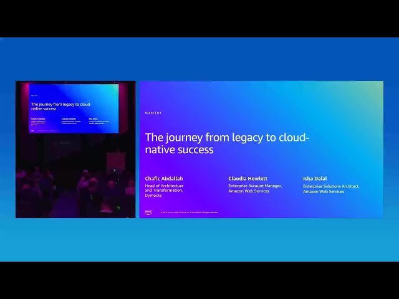Viewport: 399px width, 299px height.
Task: Click speaker name Isha Dalal
Action: 315,179
